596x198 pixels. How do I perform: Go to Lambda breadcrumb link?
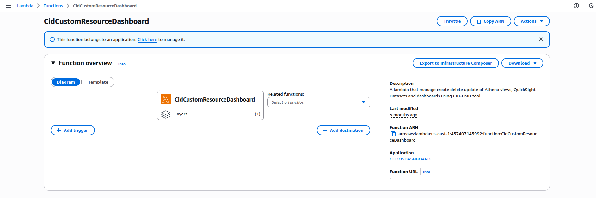25,6
